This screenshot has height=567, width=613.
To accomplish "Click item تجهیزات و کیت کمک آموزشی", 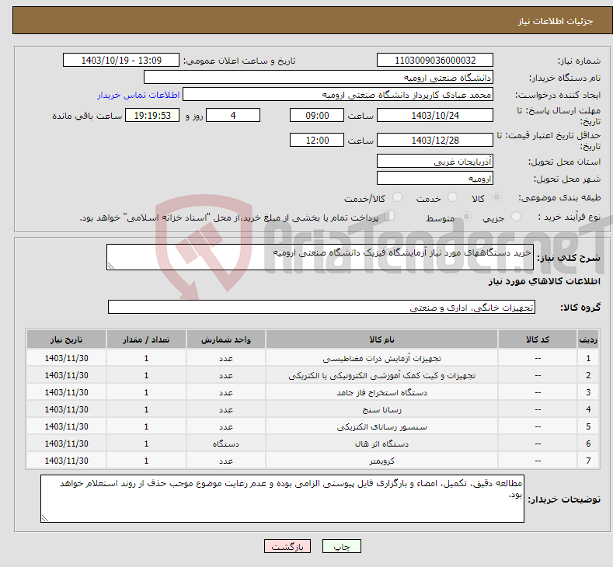I will (x=381, y=375).
